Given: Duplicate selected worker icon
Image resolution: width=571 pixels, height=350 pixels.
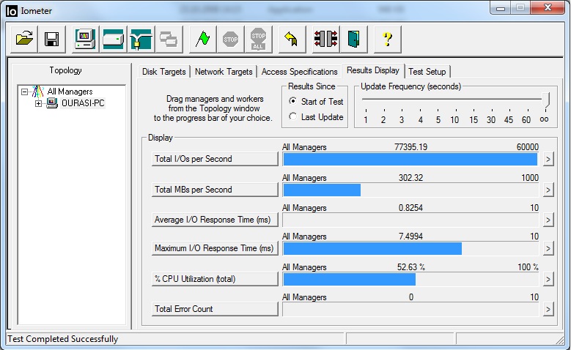Looking at the screenshot, I should pyautogui.click(x=169, y=39).
